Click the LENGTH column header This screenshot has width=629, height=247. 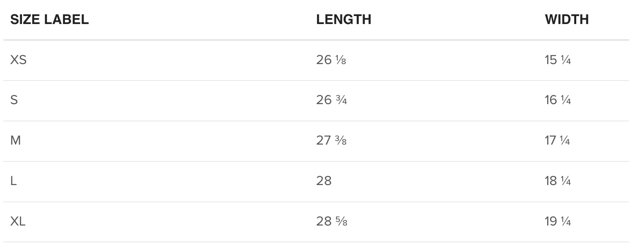coord(344,19)
